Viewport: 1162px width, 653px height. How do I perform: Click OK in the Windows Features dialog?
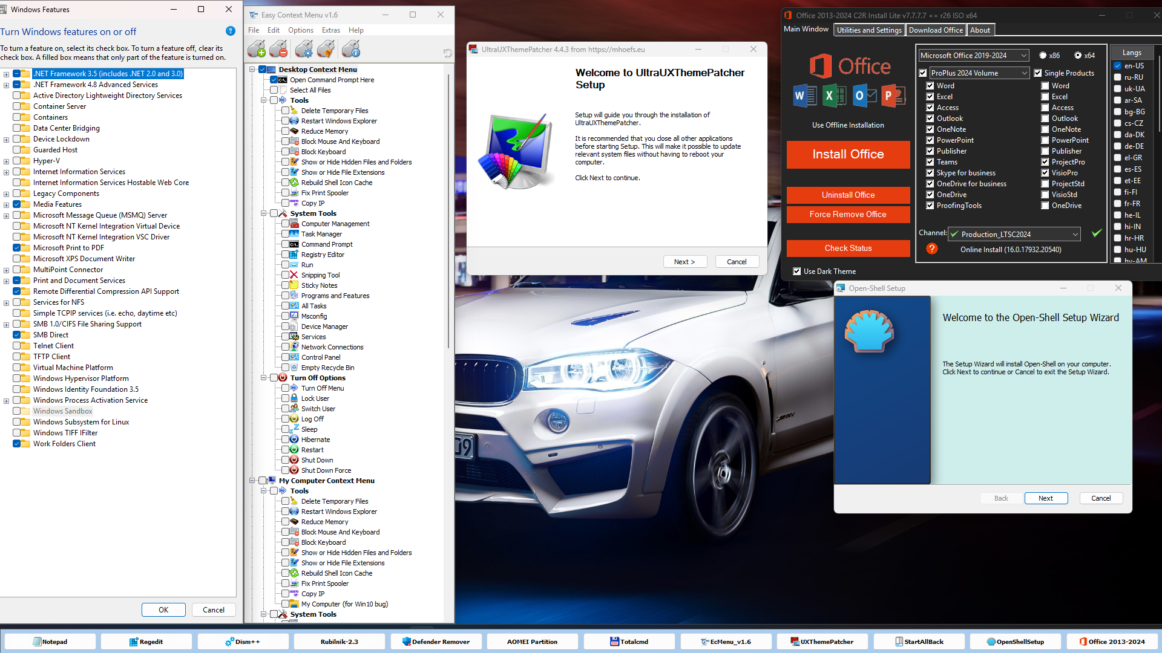coord(163,609)
